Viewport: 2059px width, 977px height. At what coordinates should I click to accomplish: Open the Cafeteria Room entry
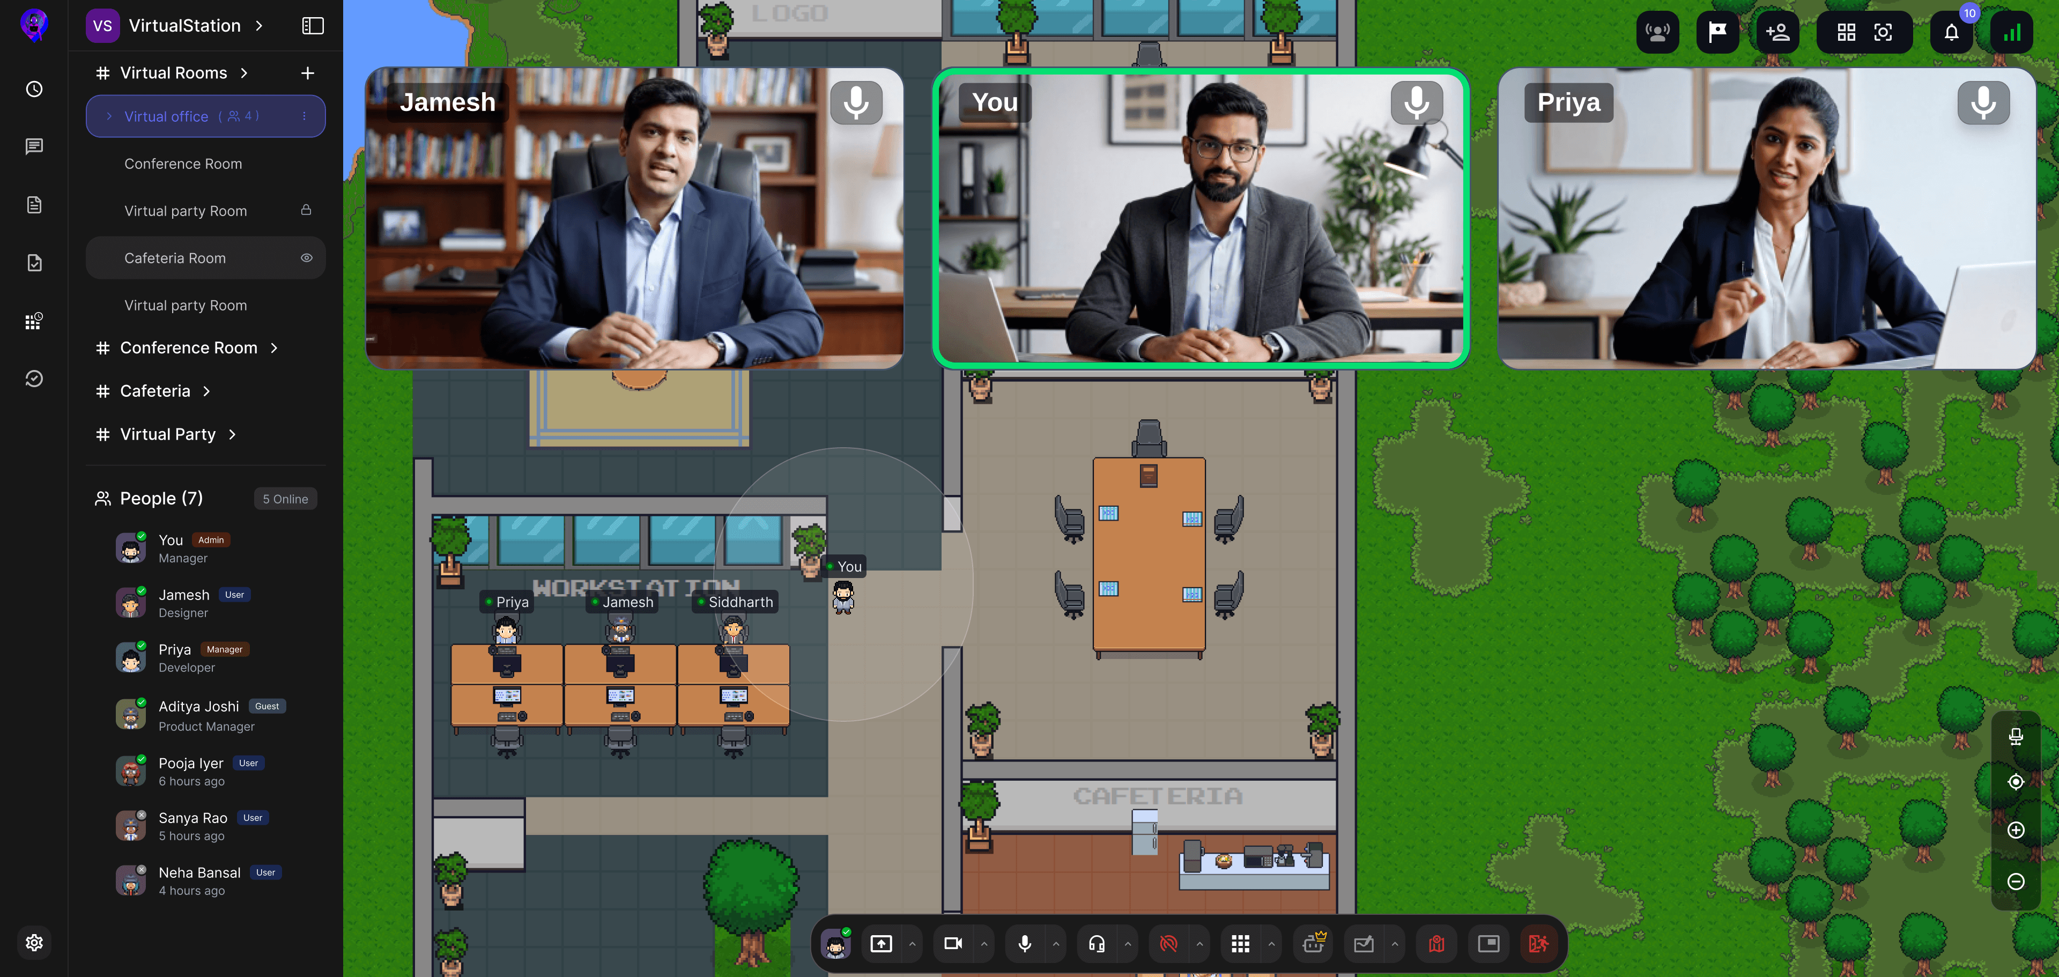point(175,258)
